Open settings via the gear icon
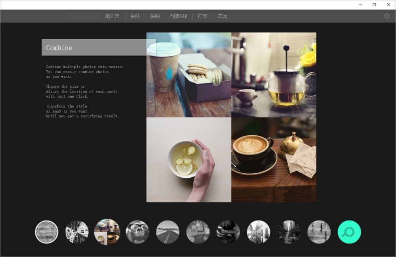The width and height of the screenshot is (396, 257). pos(387,16)
